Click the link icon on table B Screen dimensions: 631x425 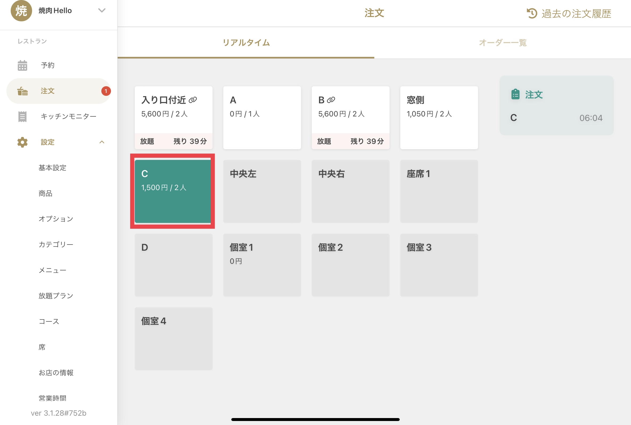pyautogui.click(x=331, y=100)
